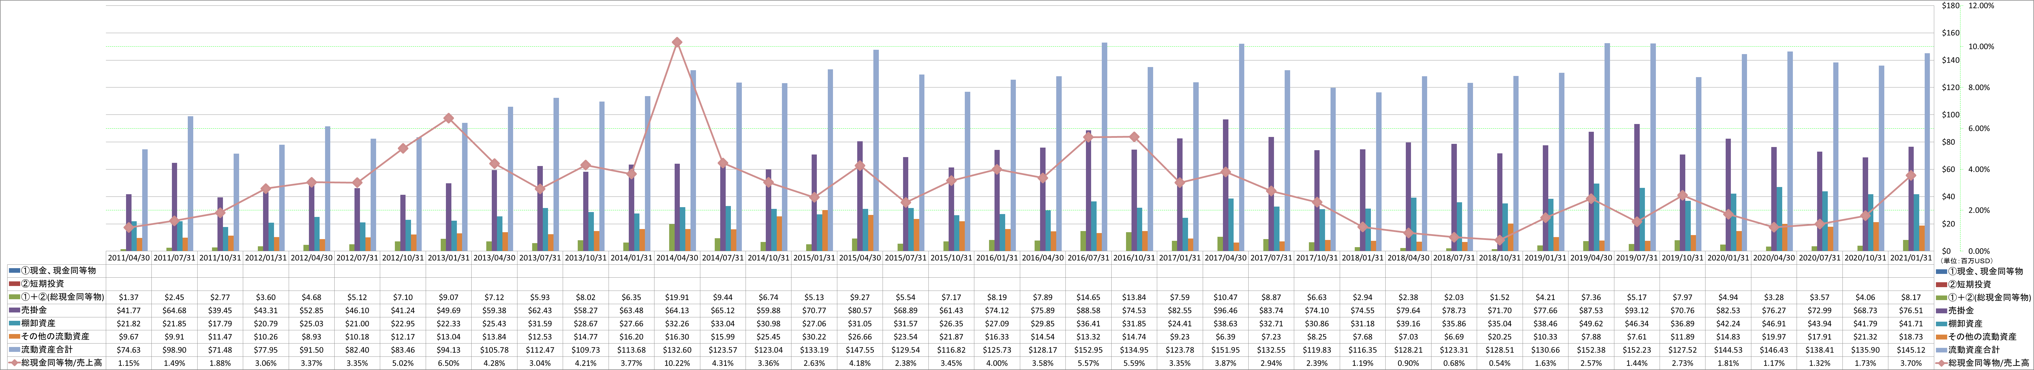Viewport: 2034px width, 370px height.
Task: Select the cell showing 1.15%
Action: [x=129, y=363]
